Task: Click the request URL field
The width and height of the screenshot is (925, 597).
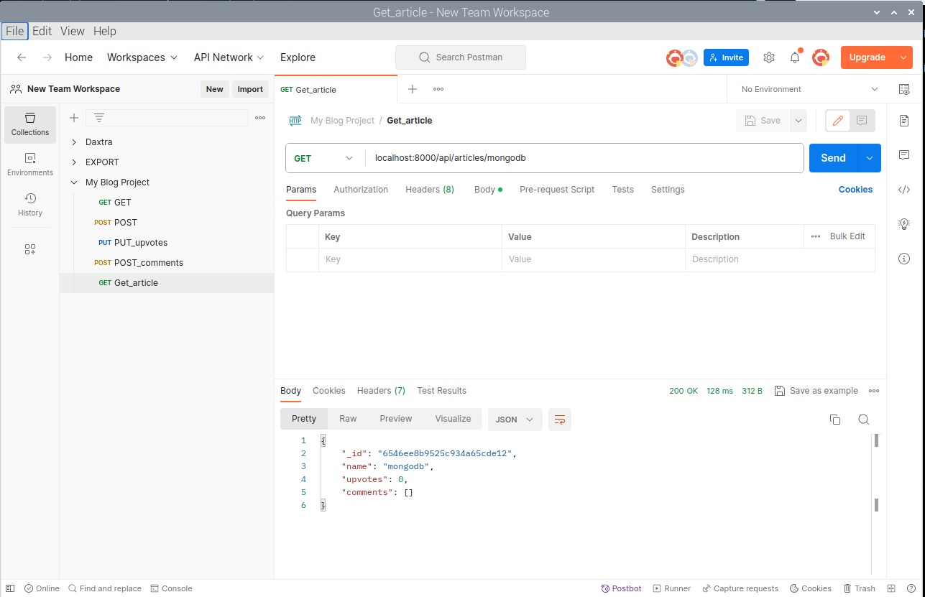Action: [x=584, y=158]
